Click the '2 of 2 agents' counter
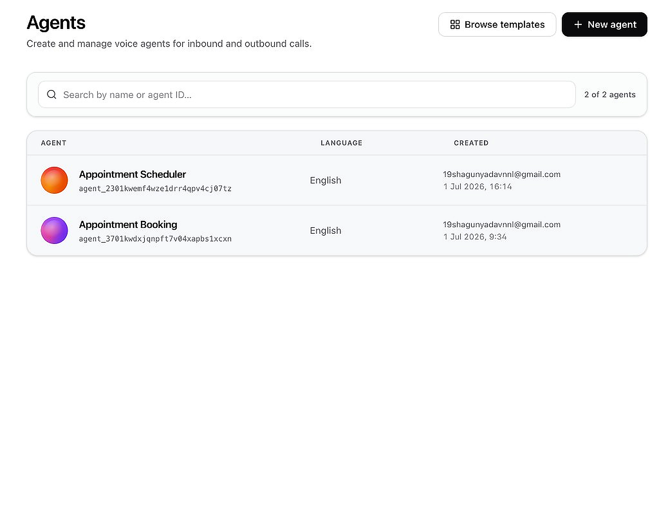This screenshot has width=659, height=524. click(x=610, y=94)
